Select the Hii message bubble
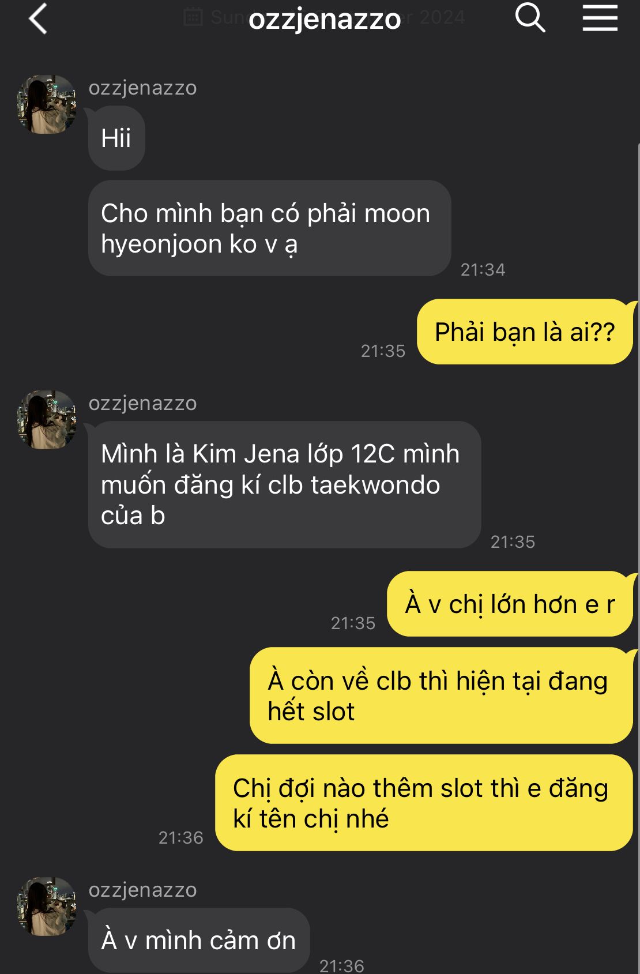640x974 pixels. pyautogui.click(x=116, y=138)
